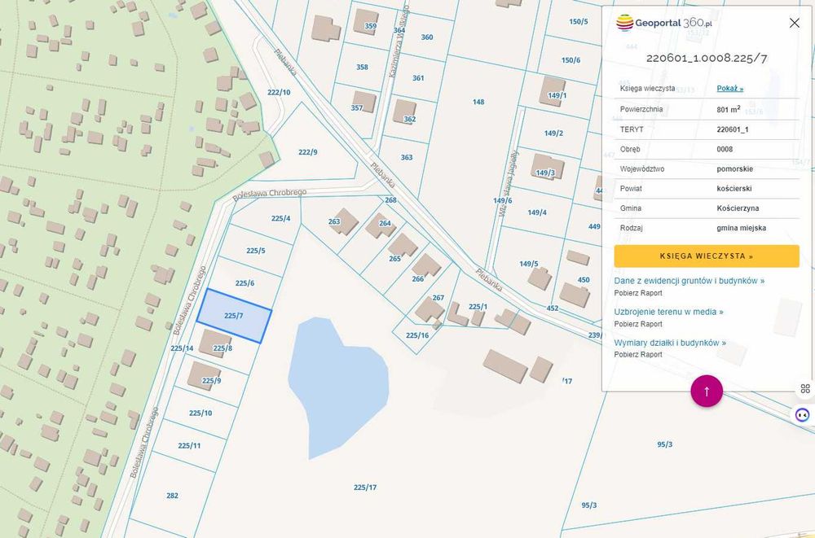Click the magenta scroll-to-top arrow button
Image resolution: width=815 pixels, height=538 pixels.
pyautogui.click(x=707, y=391)
